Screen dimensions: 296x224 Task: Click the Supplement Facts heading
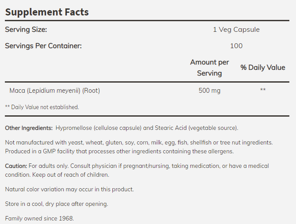(47, 12)
